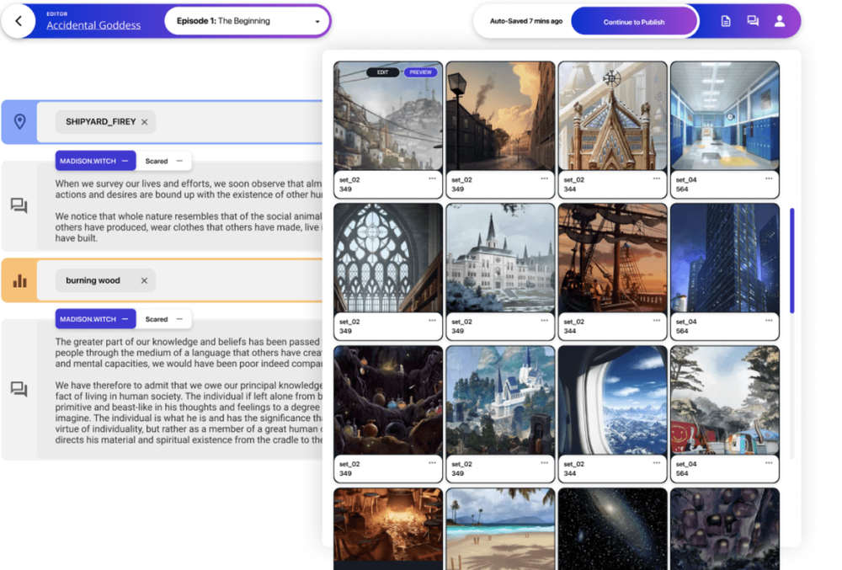Open more options on white palace card

point(545,321)
